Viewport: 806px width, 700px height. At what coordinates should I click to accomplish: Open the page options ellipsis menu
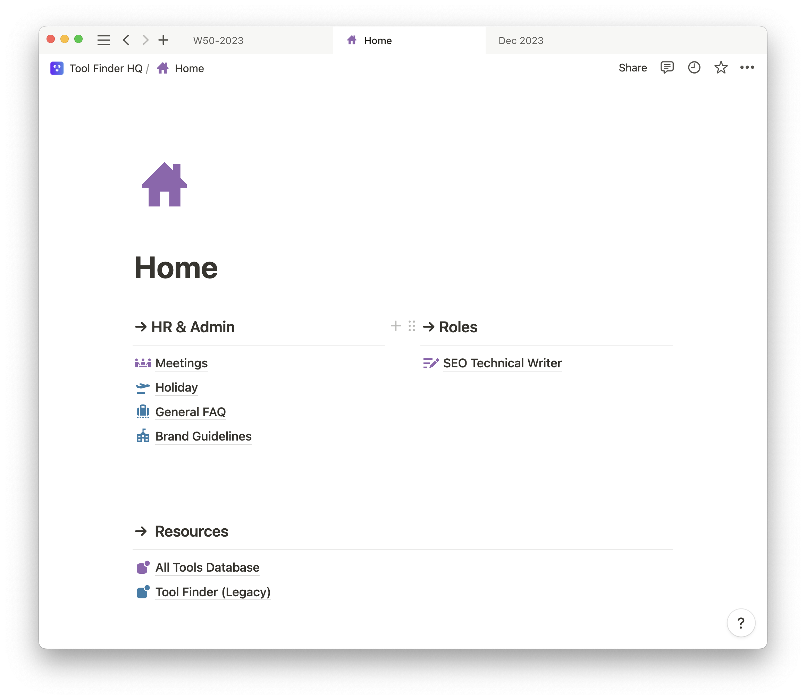[747, 68]
